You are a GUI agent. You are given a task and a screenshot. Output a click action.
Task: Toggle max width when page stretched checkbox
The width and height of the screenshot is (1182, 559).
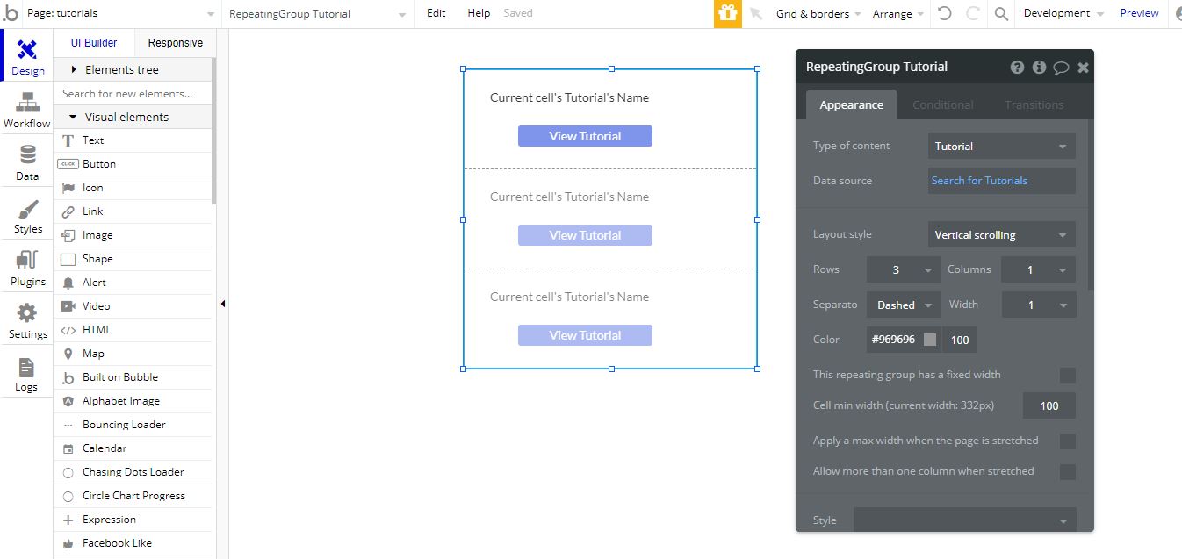(1067, 441)
